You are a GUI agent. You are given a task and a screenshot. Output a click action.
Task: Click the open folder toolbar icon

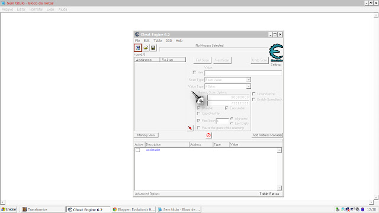(x=146, y=48)
